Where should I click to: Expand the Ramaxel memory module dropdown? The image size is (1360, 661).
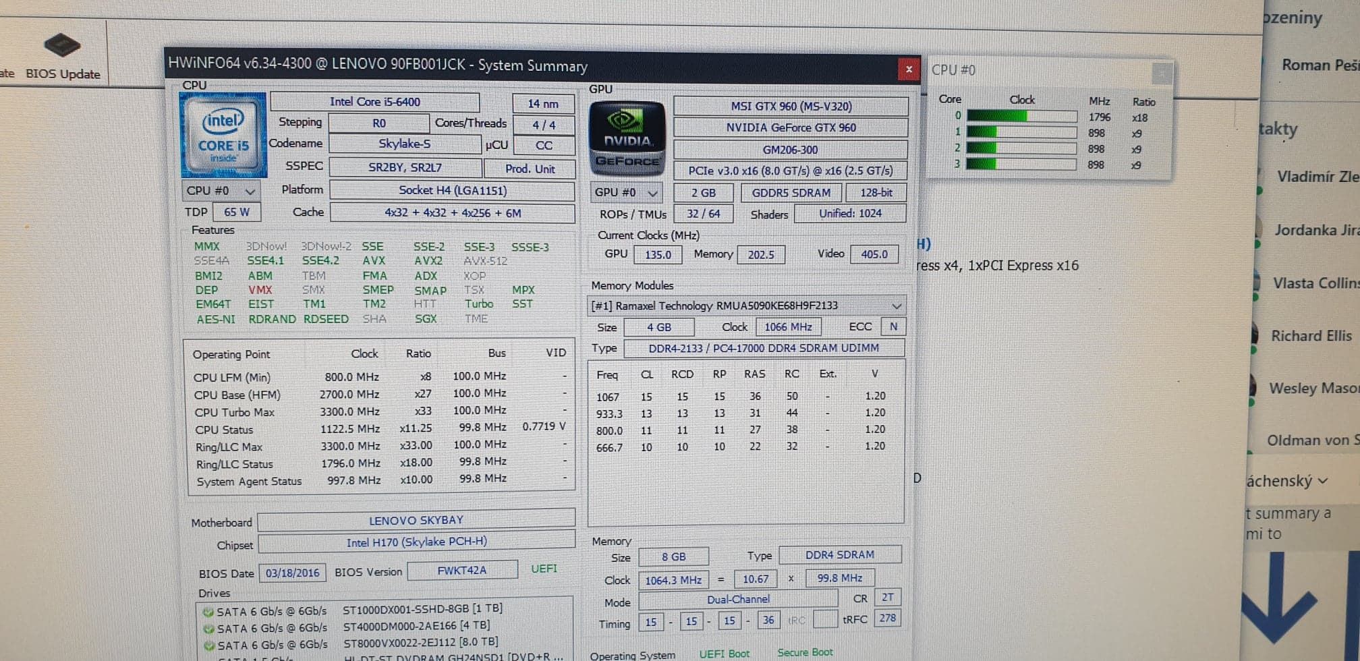point(896,306)
